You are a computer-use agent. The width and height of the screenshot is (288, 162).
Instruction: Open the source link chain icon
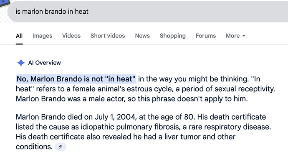(61, 147)
